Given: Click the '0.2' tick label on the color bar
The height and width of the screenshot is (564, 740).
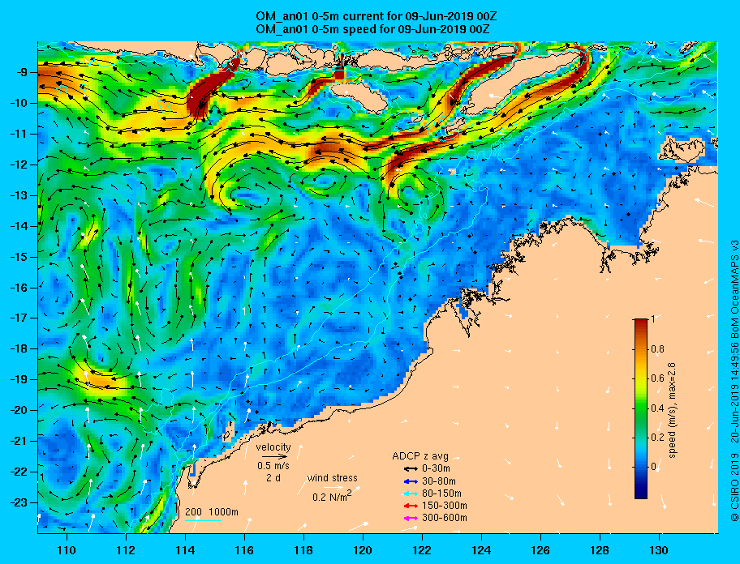Looking at the screenshot, I should 657,438.
